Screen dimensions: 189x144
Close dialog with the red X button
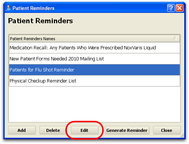pos(179,8)
